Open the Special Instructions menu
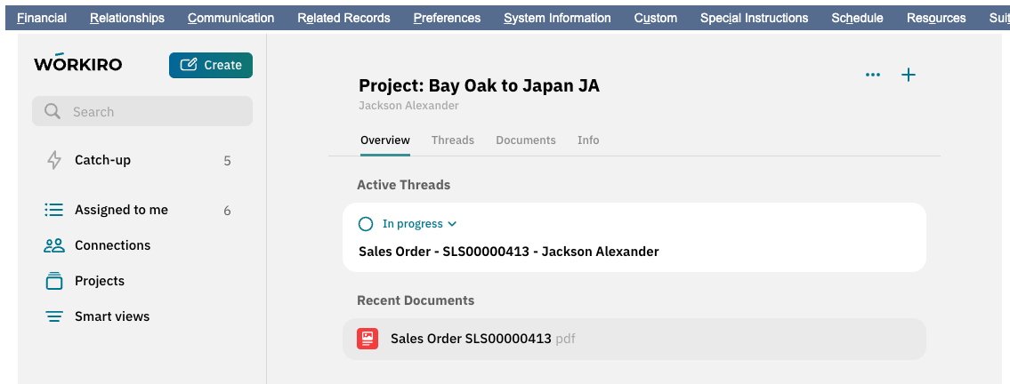The image size is (1010, 384). tap(754, 18)
